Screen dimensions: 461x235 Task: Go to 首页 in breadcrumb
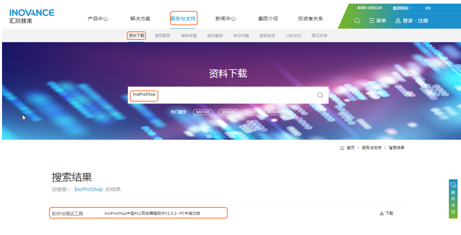pos(351,148)
